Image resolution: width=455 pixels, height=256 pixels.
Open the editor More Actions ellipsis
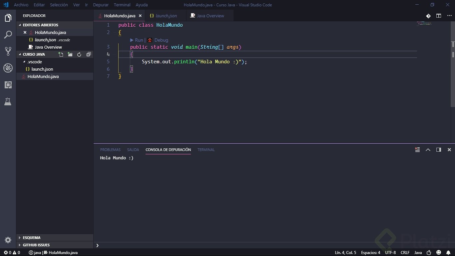(x=449, y=16)
